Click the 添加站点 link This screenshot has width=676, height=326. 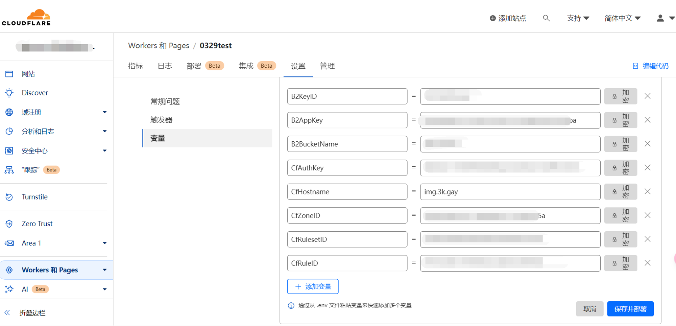[508, 18]
